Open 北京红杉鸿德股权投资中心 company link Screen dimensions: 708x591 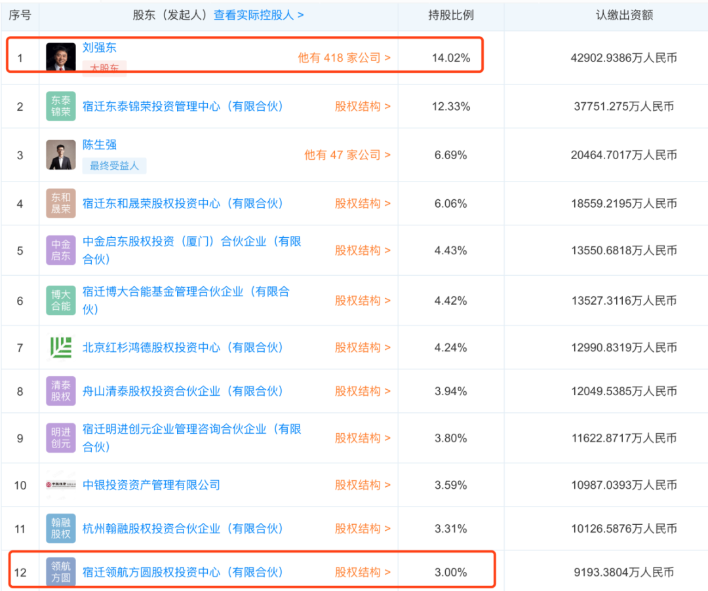click(x=183, y=347)
